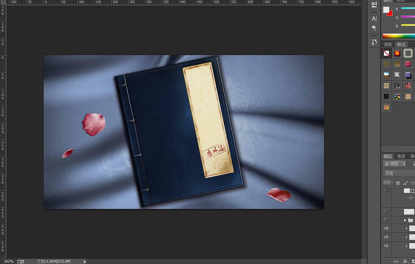This screenshot has height=264, width=415.
Task: Apply the rounded outline frame style
Action: point(408,53)
